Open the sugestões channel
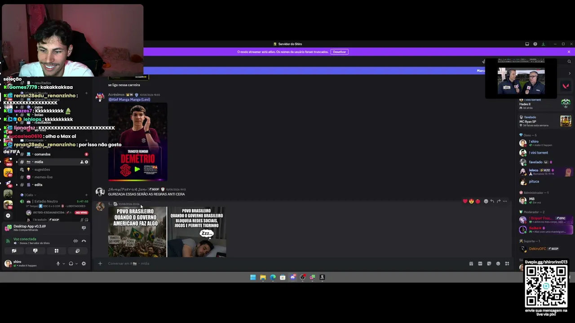The width and height of the screenshot is (575, 323). (53, 170)
